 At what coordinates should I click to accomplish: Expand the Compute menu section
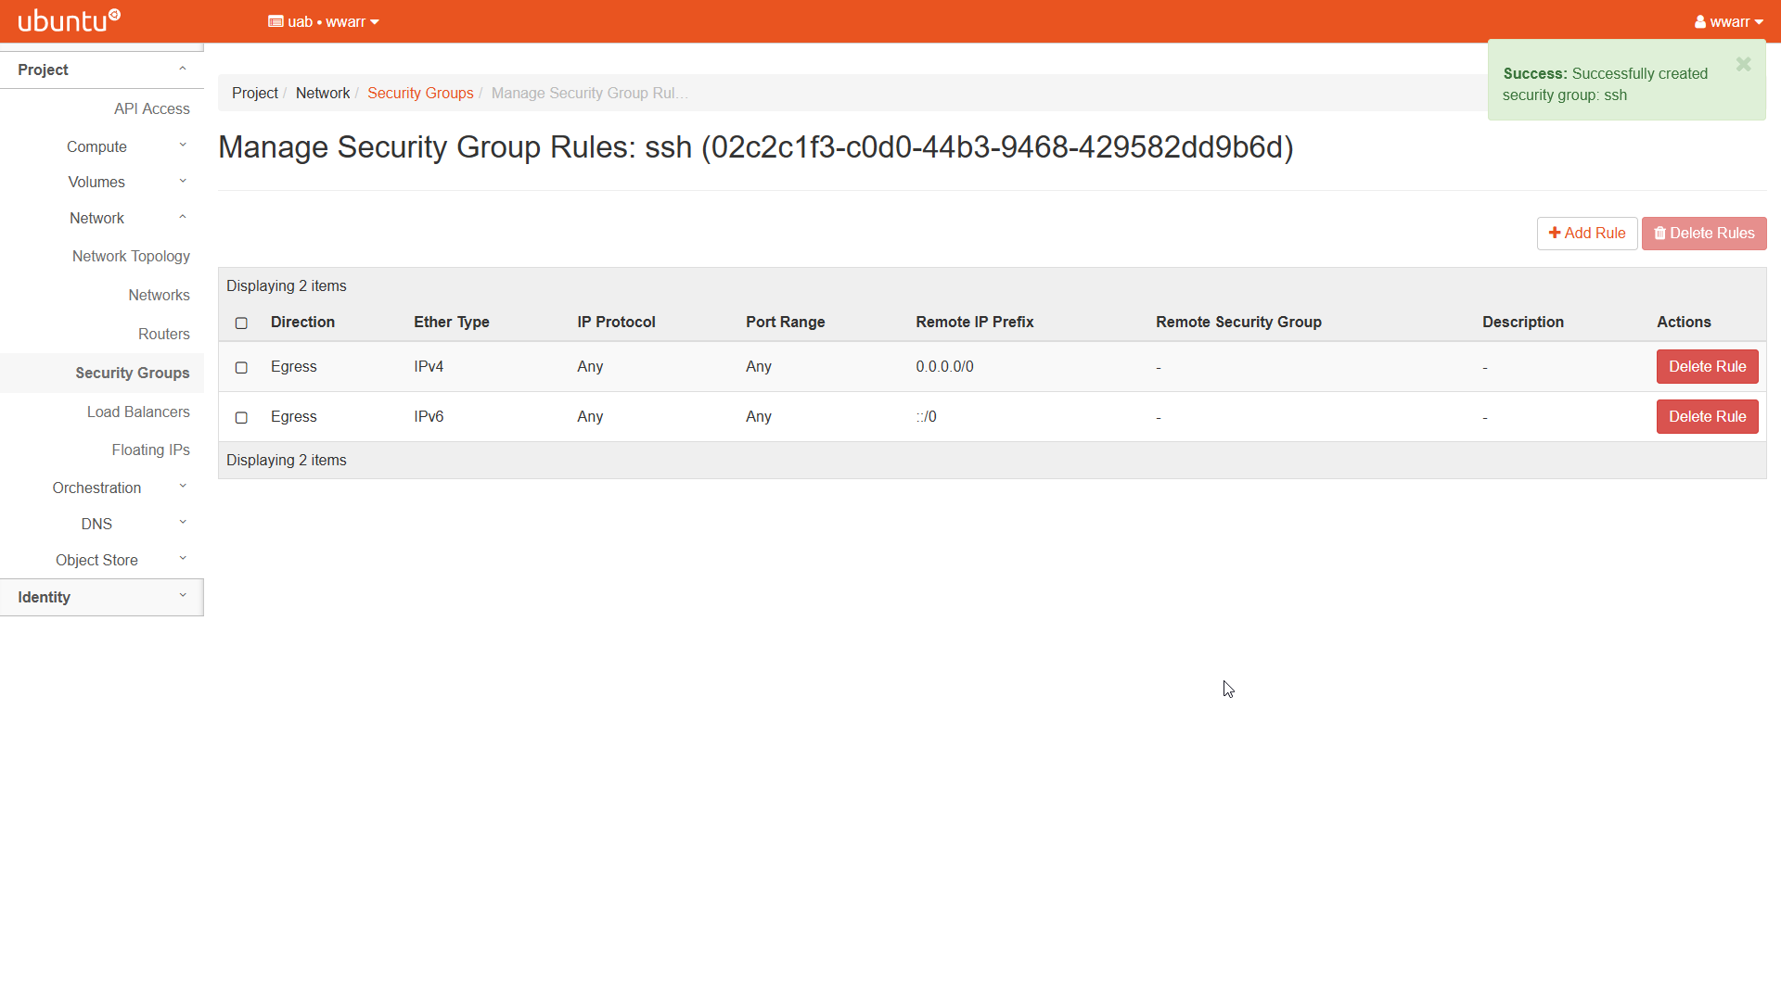click(102, 146)
